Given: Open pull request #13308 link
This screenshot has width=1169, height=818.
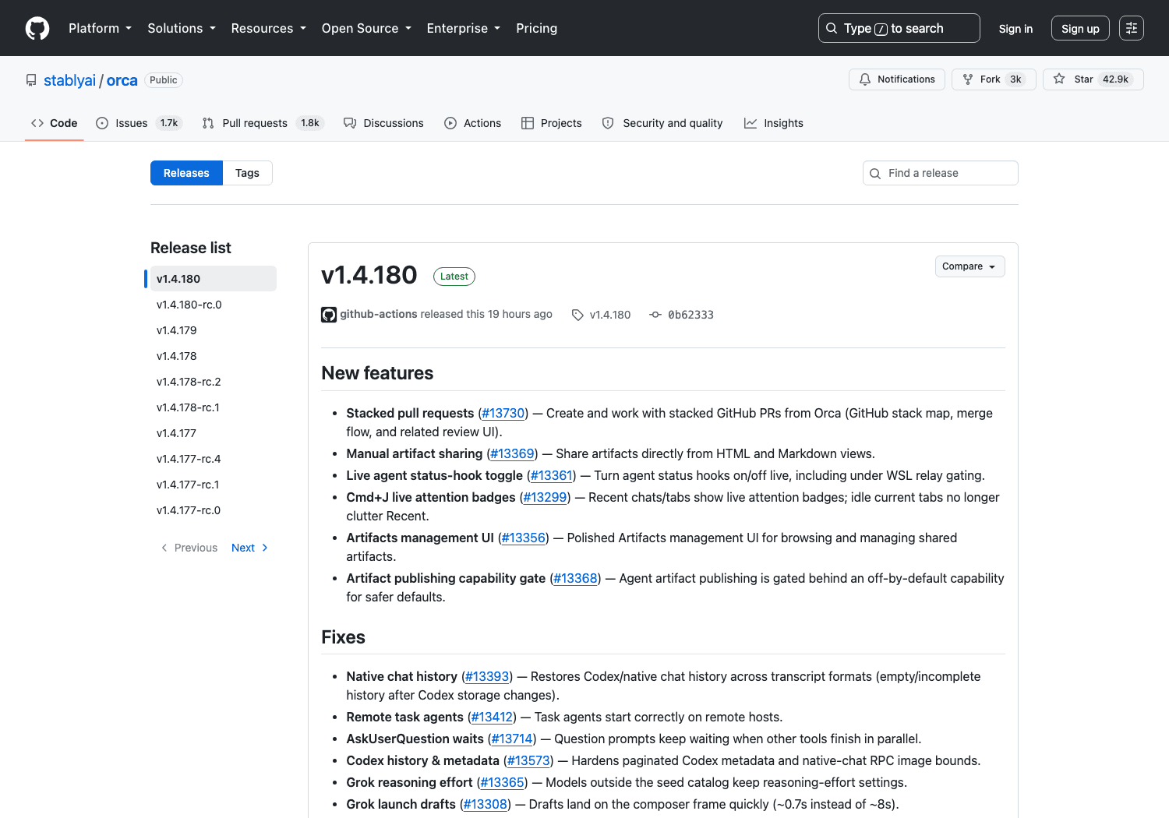Looking at the screenshot, I should (486, 804).
